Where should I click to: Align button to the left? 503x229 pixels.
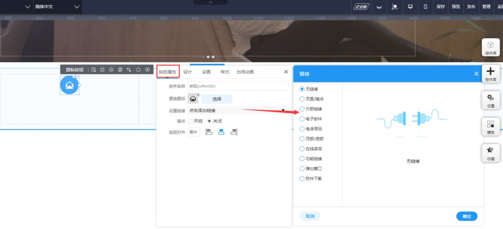(210, 132)
